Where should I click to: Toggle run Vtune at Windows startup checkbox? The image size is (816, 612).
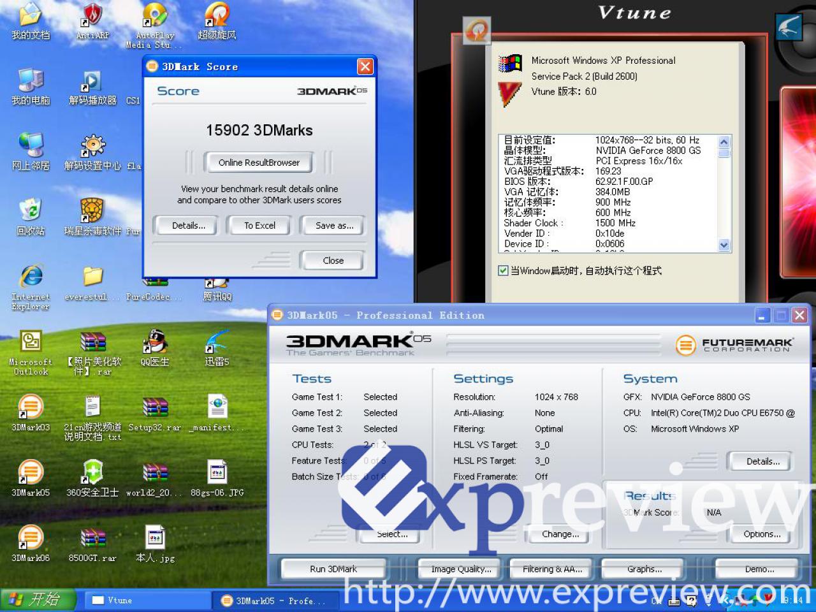pos(503,271)
